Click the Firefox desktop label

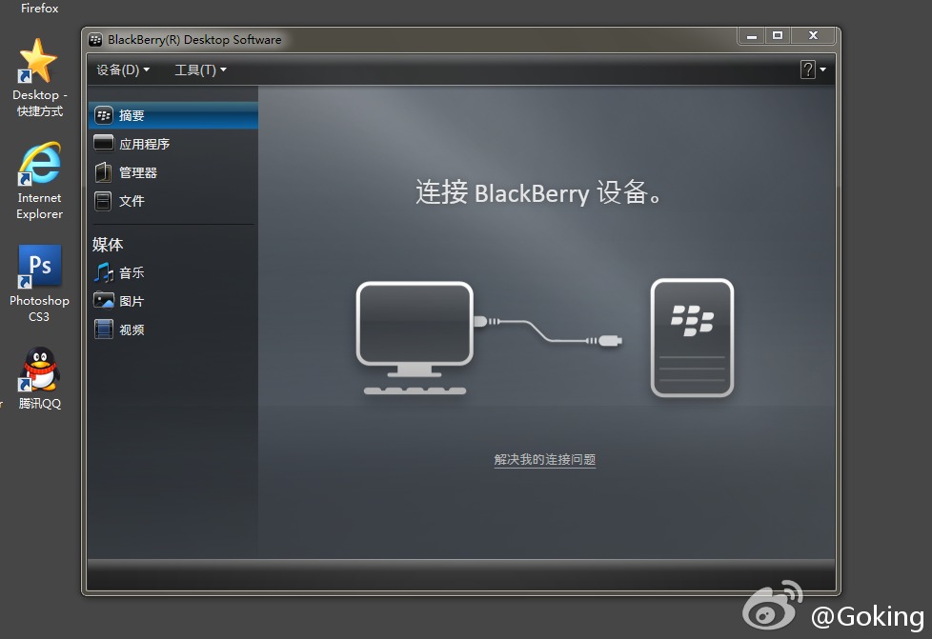39,8
